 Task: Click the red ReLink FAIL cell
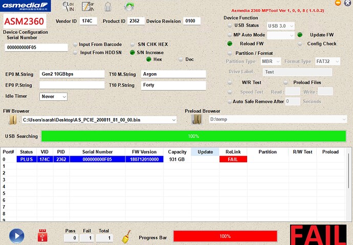233,159
